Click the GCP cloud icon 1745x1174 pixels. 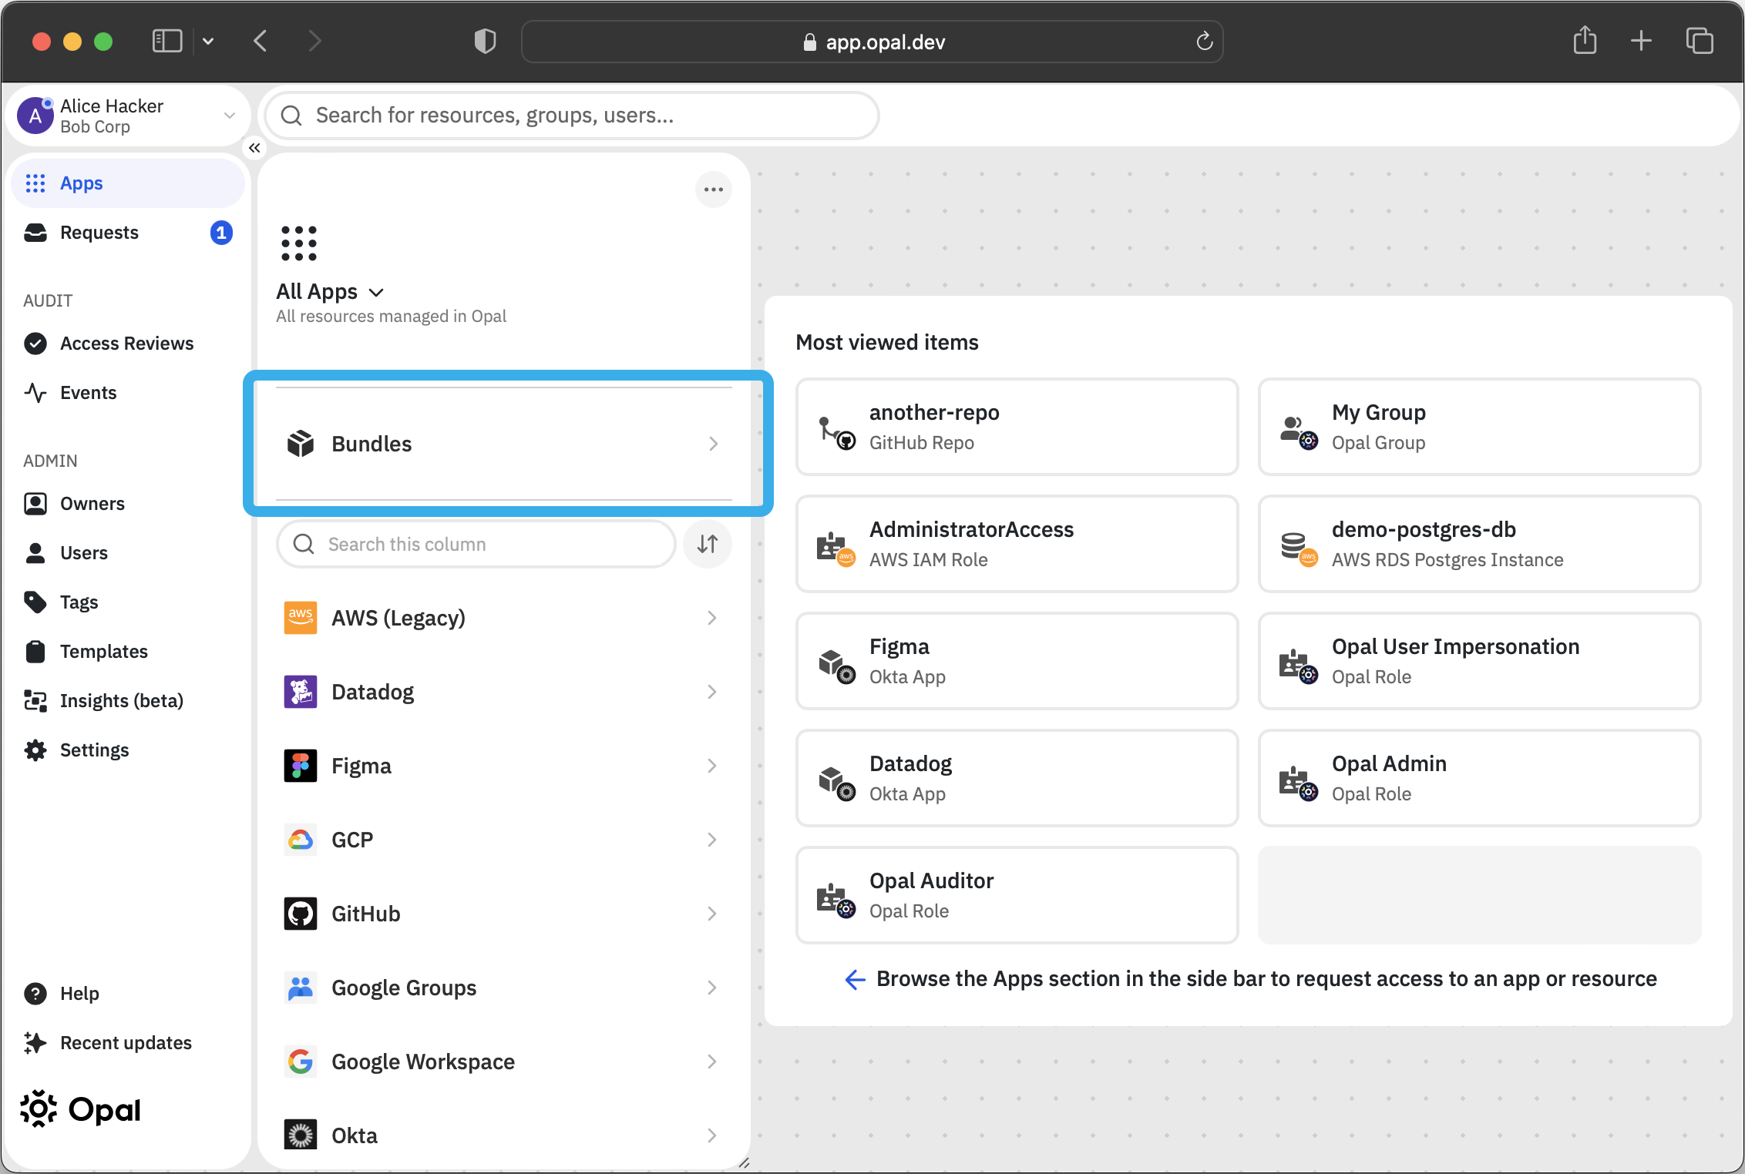[301, 840]
